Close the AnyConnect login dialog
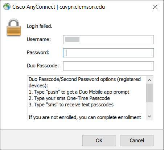164x150 pixels. coord(155,7)
